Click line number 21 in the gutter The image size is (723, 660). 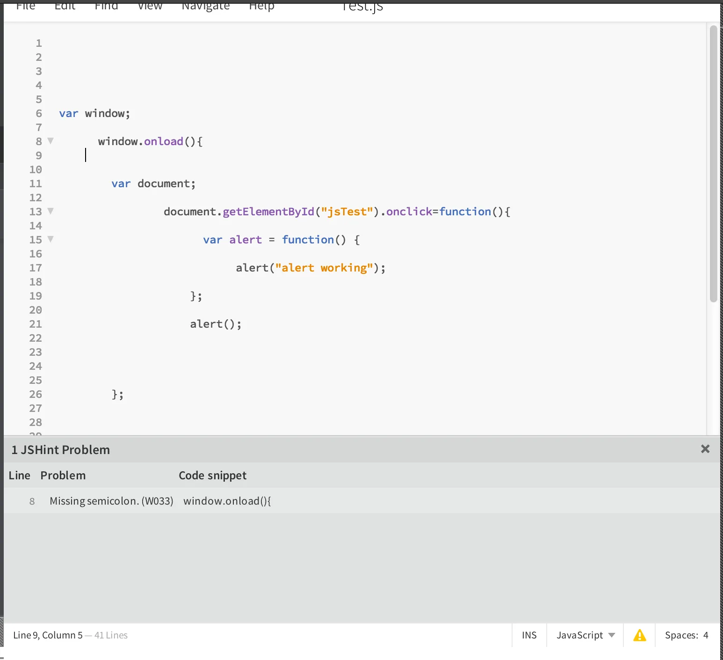click(x=36, y=324)
